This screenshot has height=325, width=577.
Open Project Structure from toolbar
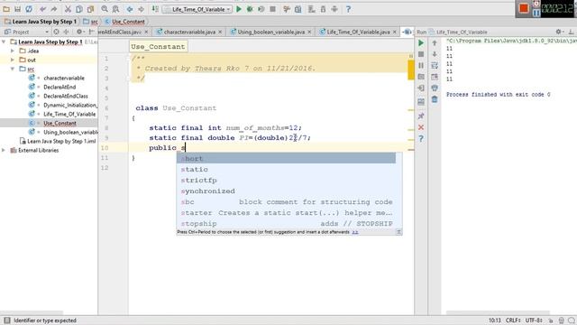tap(298, 9)
